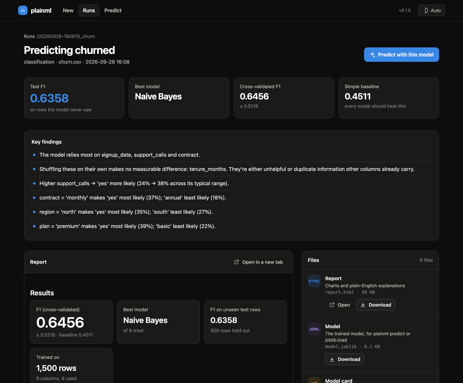Click the Model card file title
Viewport: 463px width, 383px height.
point(339,380)
